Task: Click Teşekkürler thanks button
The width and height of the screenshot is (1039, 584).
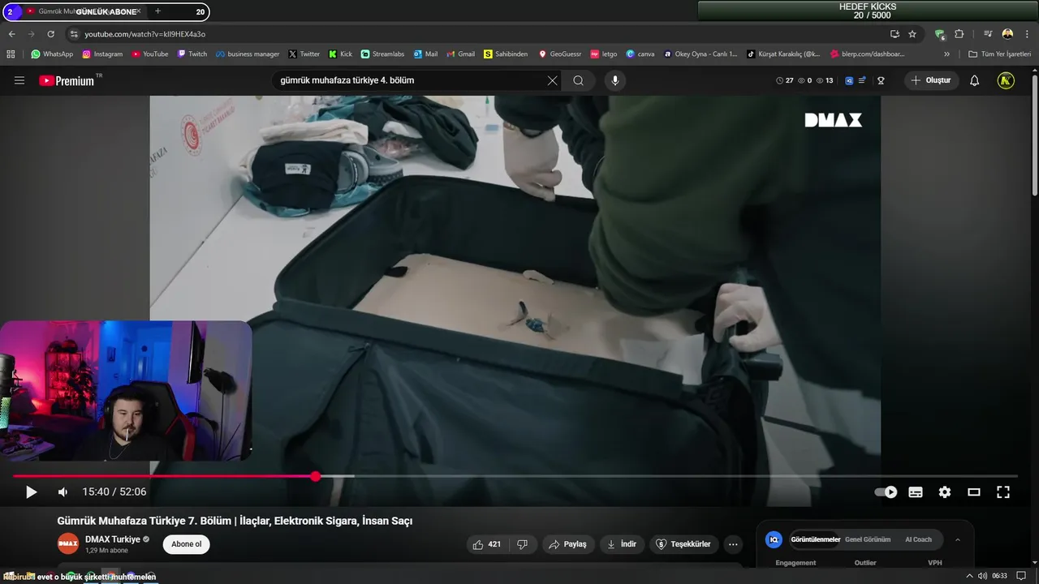Action: 683,544
